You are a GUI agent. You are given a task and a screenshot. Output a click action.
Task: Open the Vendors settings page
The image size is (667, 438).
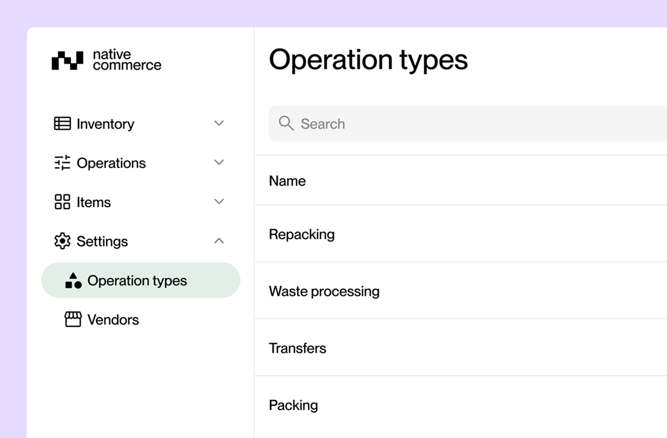[x=113, y=319]
